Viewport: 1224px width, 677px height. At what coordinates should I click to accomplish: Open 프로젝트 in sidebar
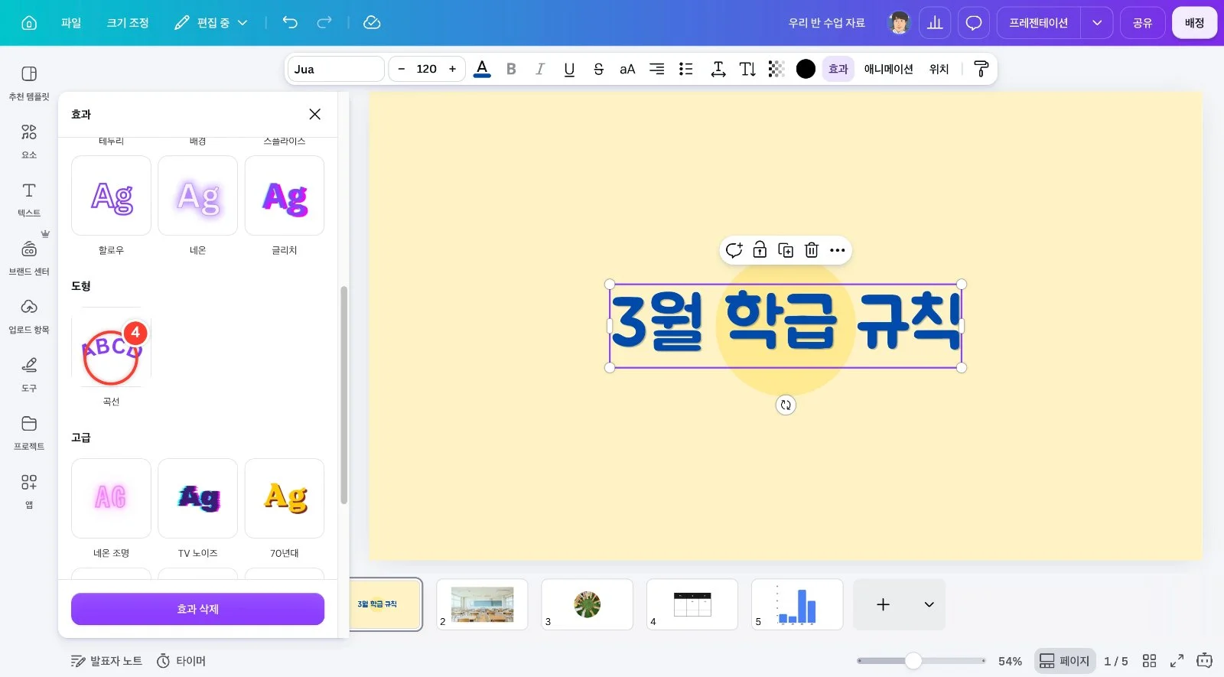29,432
